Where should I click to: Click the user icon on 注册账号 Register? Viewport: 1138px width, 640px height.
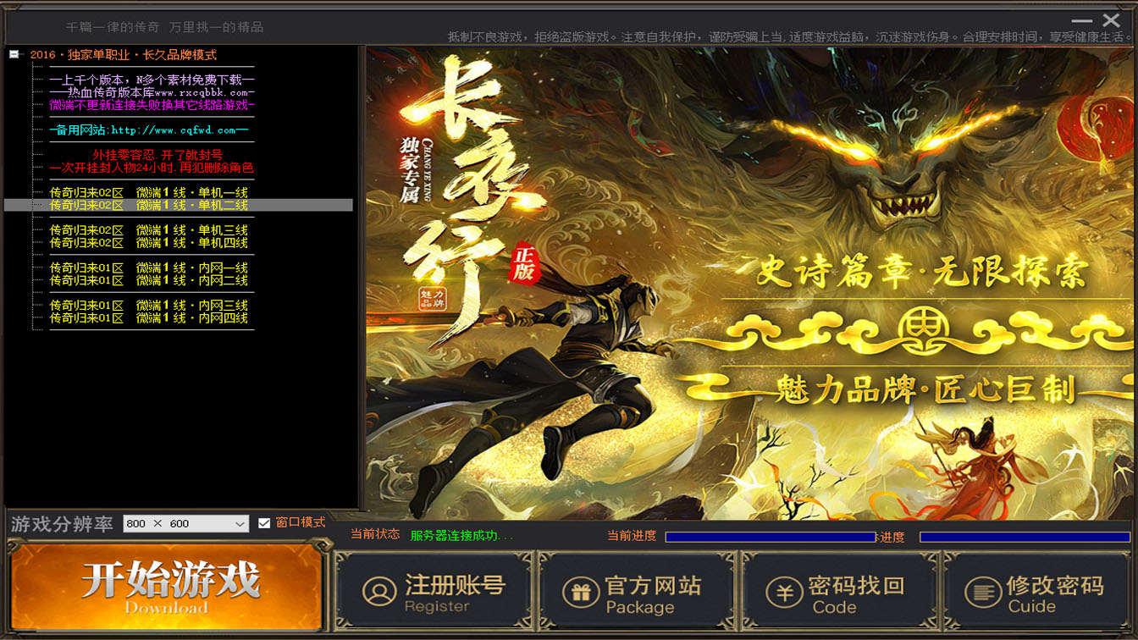[379, 591]
